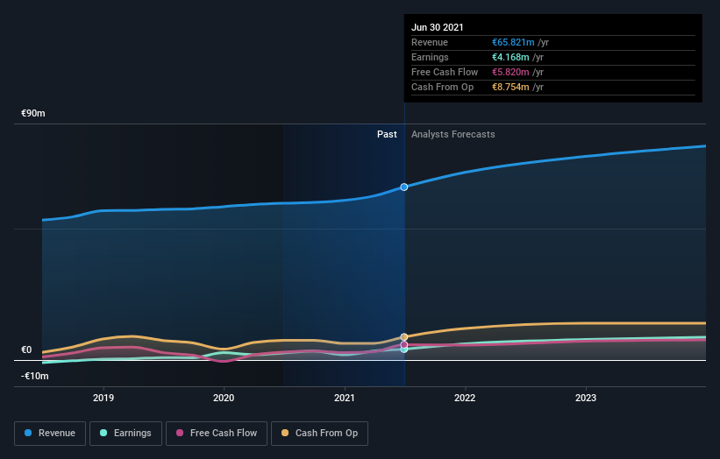Click the pink Free Cash Flow data point marker
Viewport: 720px width, 459px height.
[403, 345]
